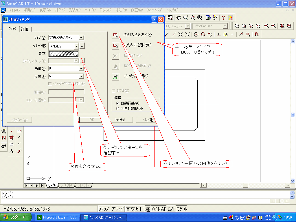Image resolution: width=296 pixels, height=222 pixels.
Task: Open Object Snap settings magnet icon
Action: [x=256, y=34]
